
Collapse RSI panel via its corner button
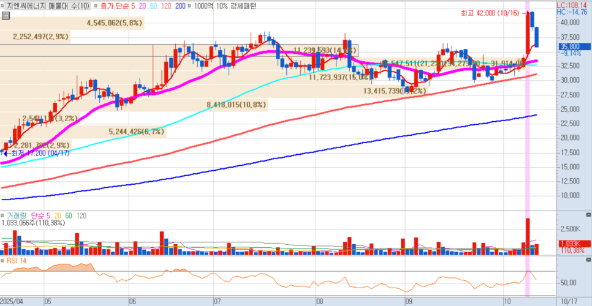(588, 260)
